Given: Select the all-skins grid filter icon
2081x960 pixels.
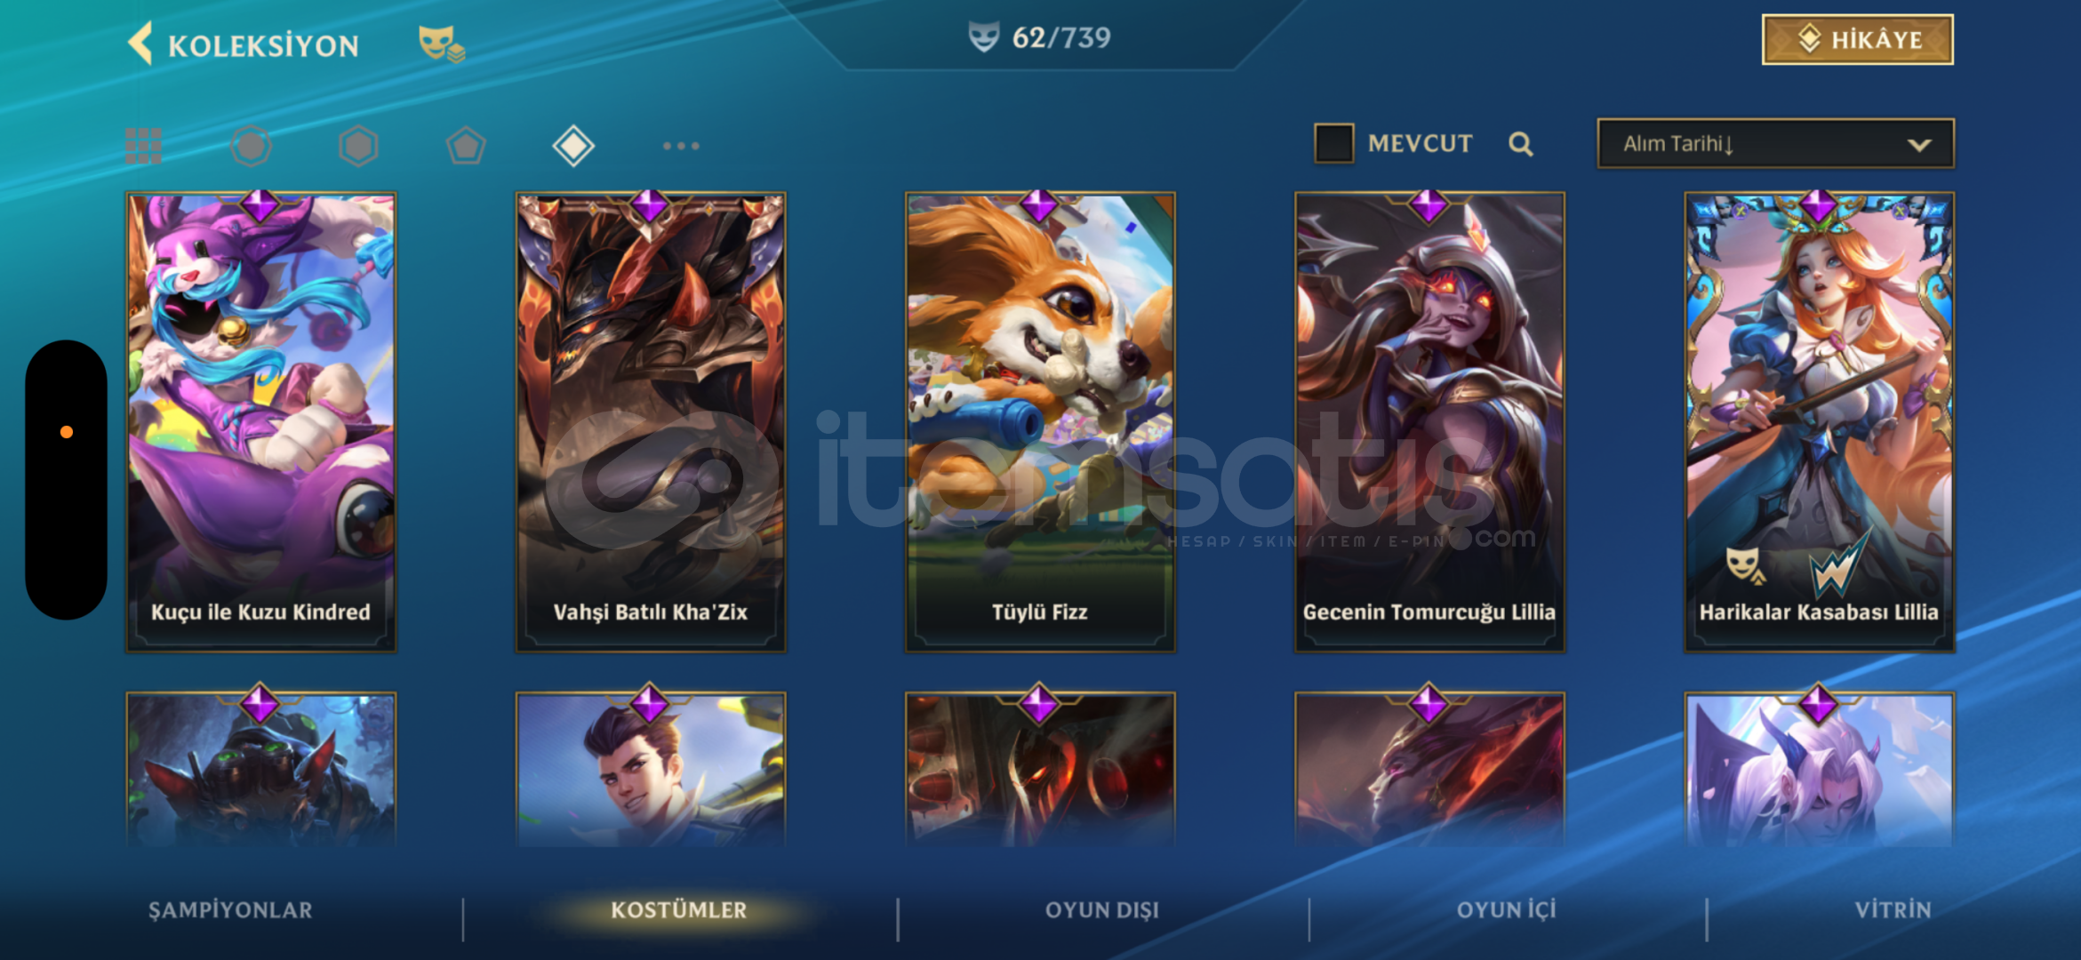Looking at the screenshot, I should (x=143, y=146).
